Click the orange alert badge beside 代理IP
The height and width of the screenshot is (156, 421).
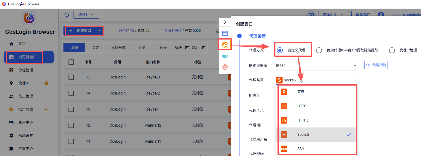click(46, 83)
